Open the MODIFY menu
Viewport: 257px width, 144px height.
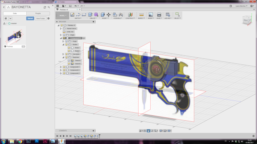pos(105,18)
